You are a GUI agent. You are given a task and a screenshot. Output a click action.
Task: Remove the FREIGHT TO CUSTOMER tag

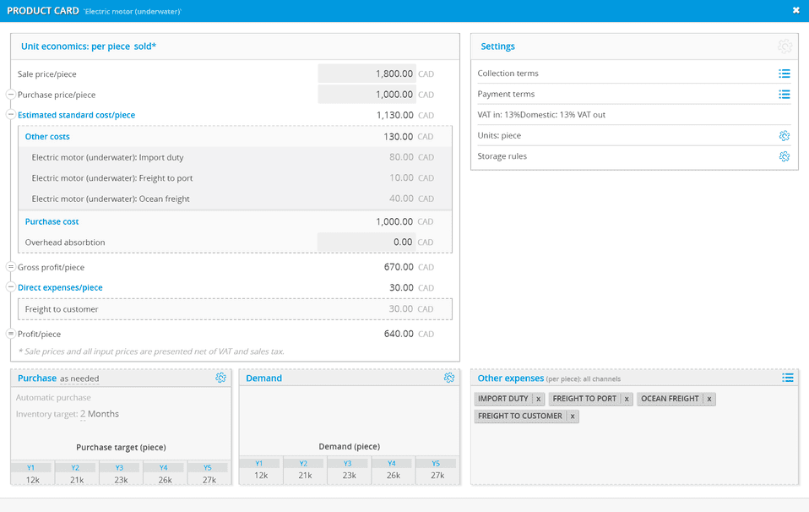point(572,417)
